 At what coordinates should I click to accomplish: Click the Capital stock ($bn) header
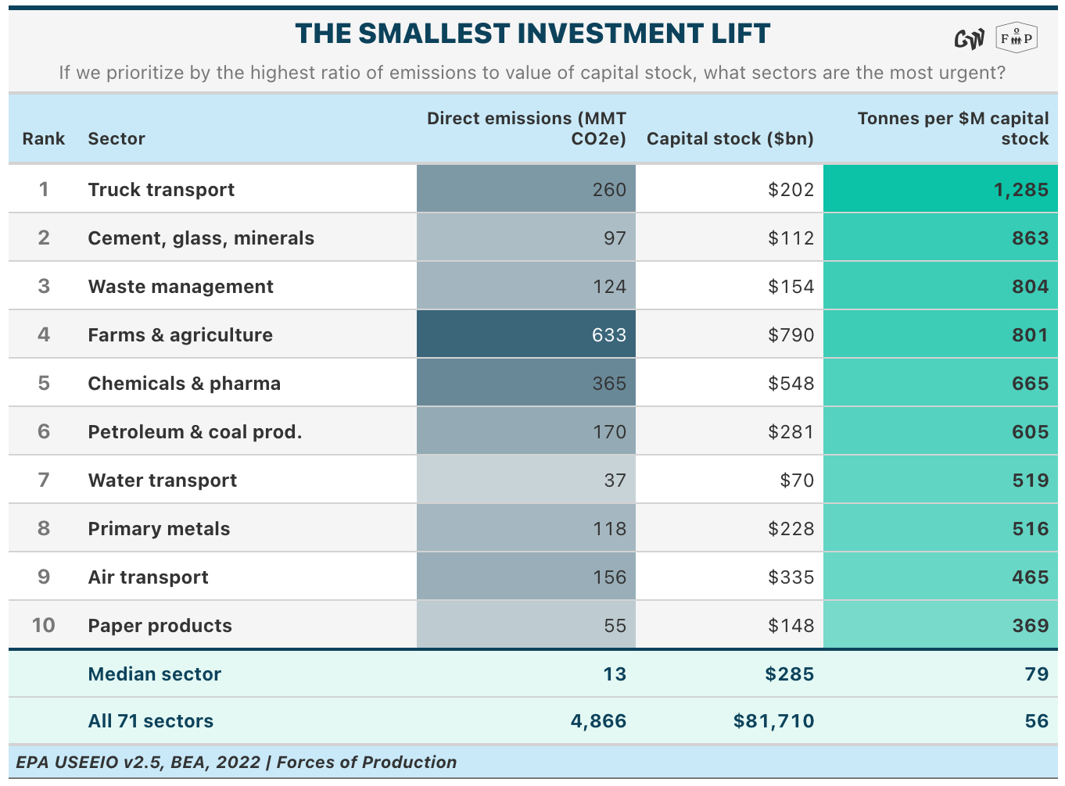[730, 139]
